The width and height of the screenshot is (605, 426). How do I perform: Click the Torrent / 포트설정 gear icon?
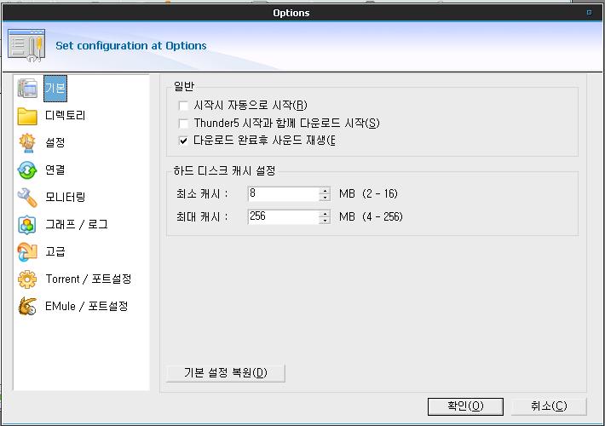coord(27,279)
